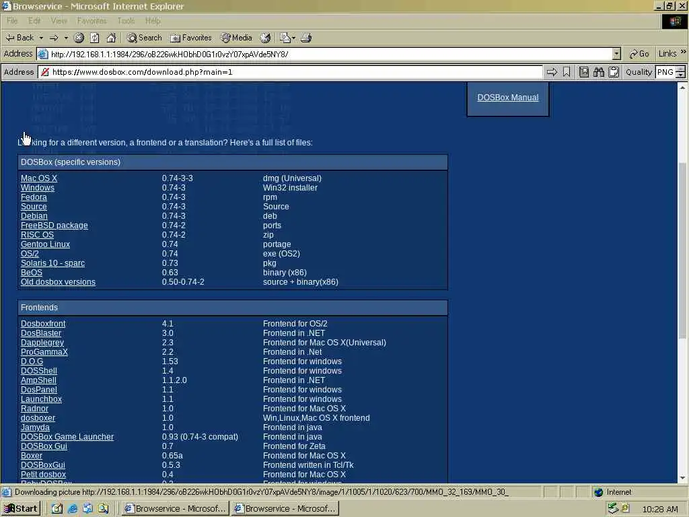Click the vertical scrollbar thumb
689x517 pixels.
coord(682,250)
